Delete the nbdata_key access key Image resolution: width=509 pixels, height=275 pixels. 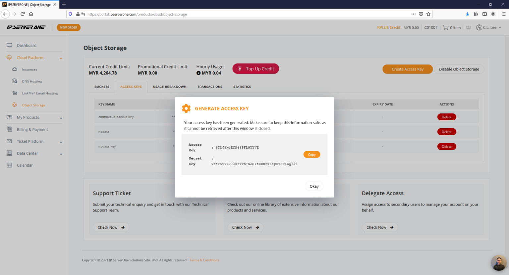(x=446, y=146)
